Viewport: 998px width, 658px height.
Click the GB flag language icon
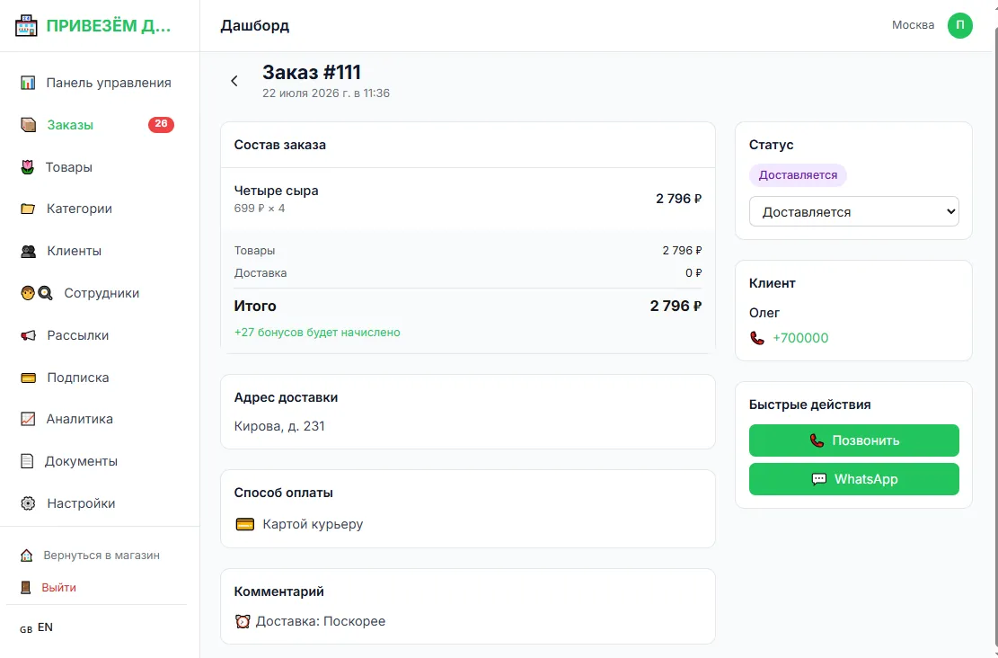click(x=26, y=628)
